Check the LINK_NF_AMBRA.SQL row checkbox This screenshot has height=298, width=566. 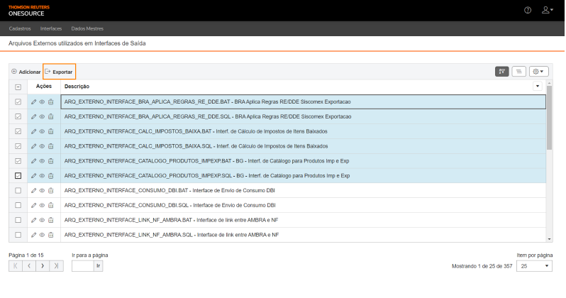click(18, 235)
